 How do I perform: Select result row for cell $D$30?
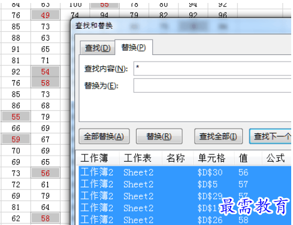[185, 172]
